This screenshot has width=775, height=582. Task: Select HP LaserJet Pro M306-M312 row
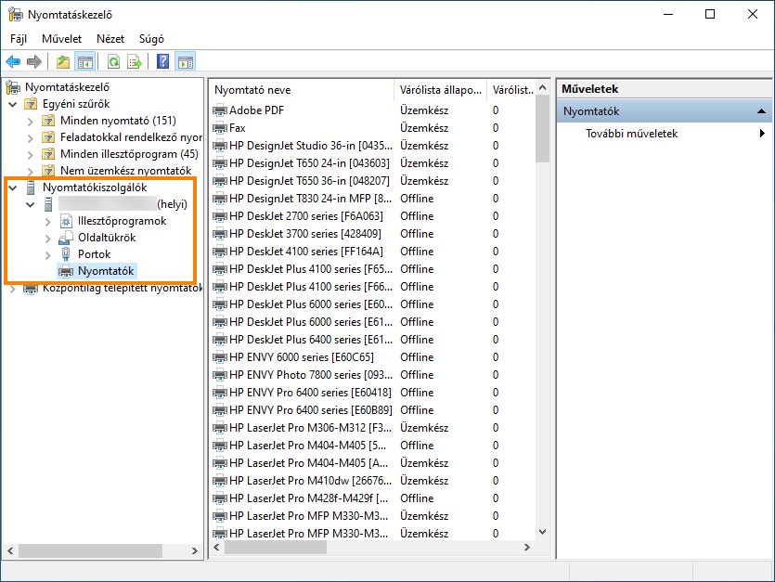(373, 428)
